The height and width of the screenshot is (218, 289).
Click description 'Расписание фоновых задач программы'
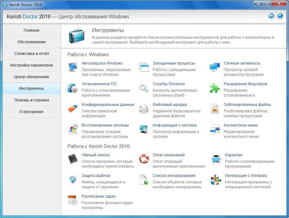pyautogui.click(x=107, y=205)
